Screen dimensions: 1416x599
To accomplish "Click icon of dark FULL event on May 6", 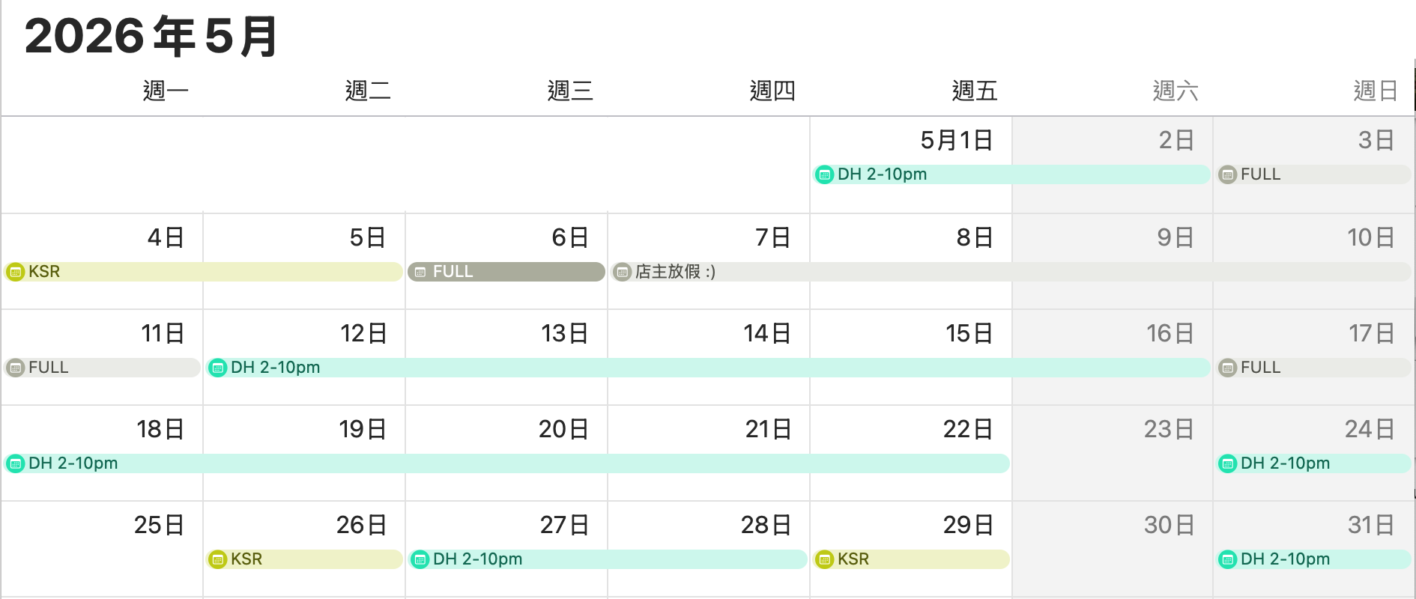I will pos(420,272).
